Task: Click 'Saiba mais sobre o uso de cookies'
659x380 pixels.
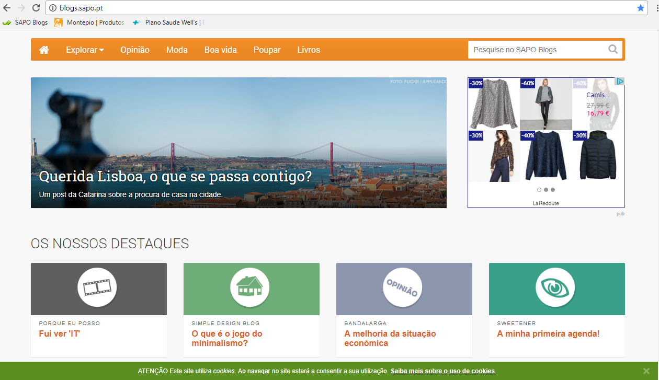Action: (x=442, y=371)
